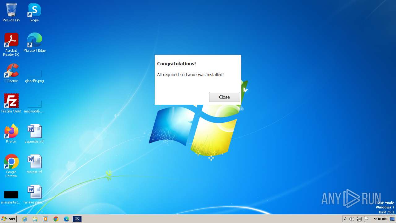
Task: Open the Recycle Bin icon
Action: pyautogui.click(x=11, y=12)
